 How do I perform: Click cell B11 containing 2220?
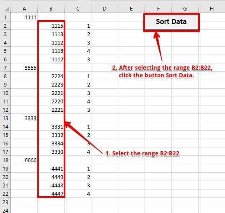51,101
